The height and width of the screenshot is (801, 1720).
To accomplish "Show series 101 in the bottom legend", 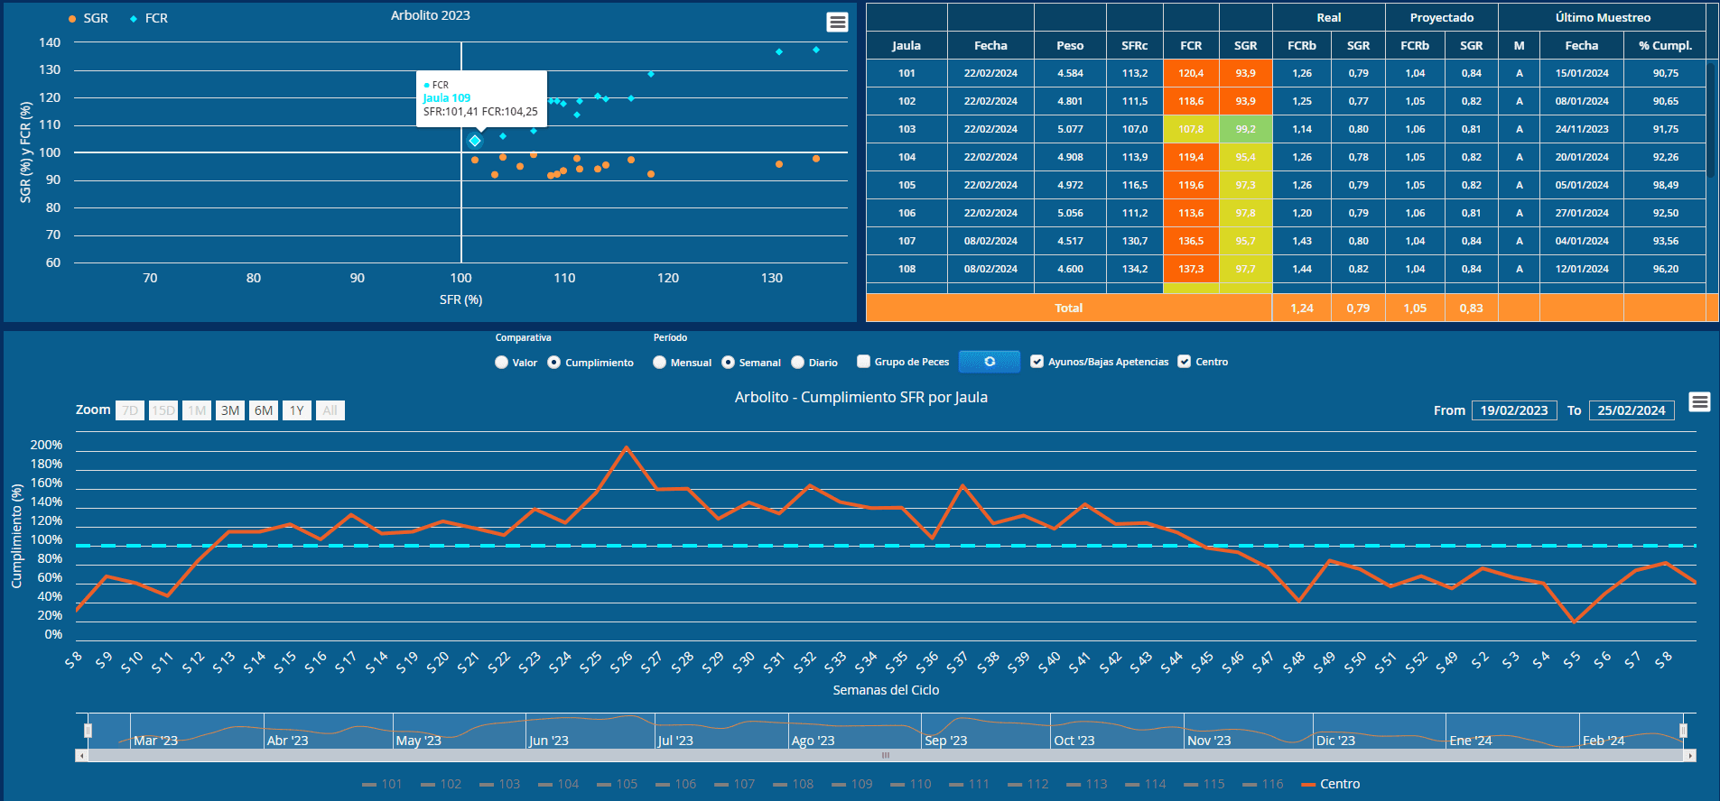I will coord(382,784).
